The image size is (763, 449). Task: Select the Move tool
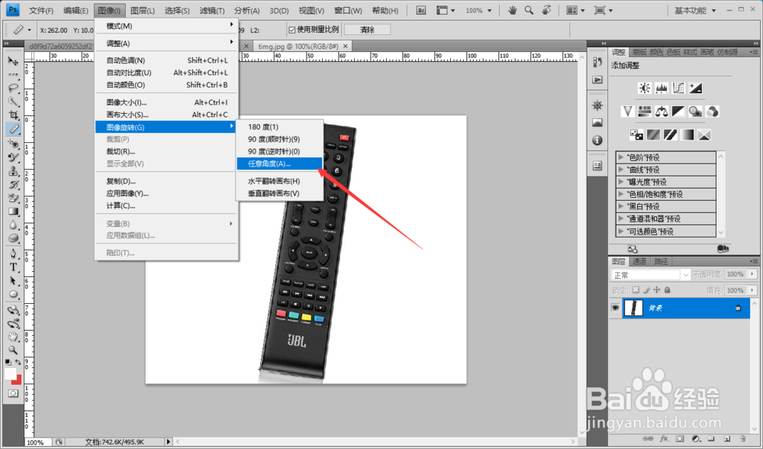click(13, 61)
